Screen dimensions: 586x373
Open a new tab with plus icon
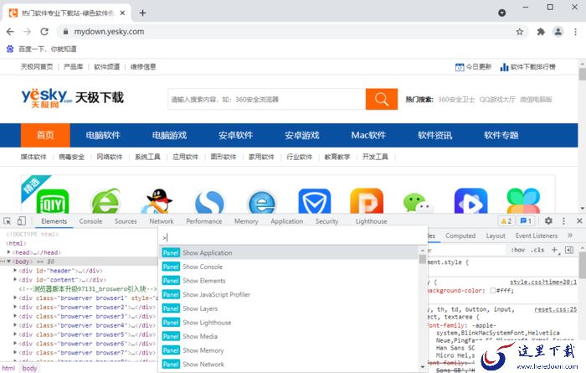pyautogui.click(x=142, y=13)
